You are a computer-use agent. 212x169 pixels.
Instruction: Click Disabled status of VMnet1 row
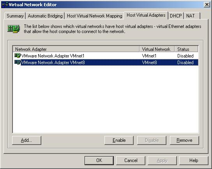pyautogui.click(x=185, y=56)
